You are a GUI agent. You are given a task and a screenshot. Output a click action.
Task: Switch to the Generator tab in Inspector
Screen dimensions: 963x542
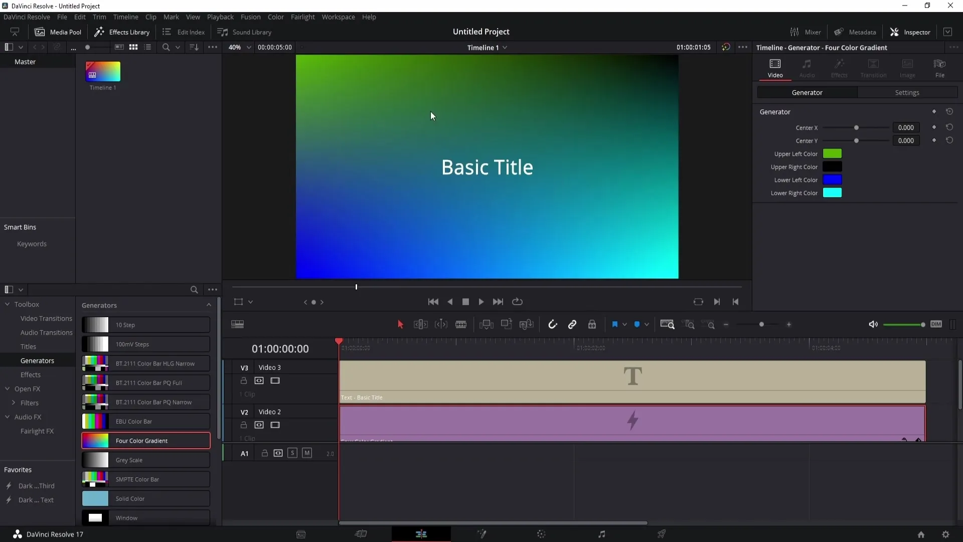pos(808,92)
